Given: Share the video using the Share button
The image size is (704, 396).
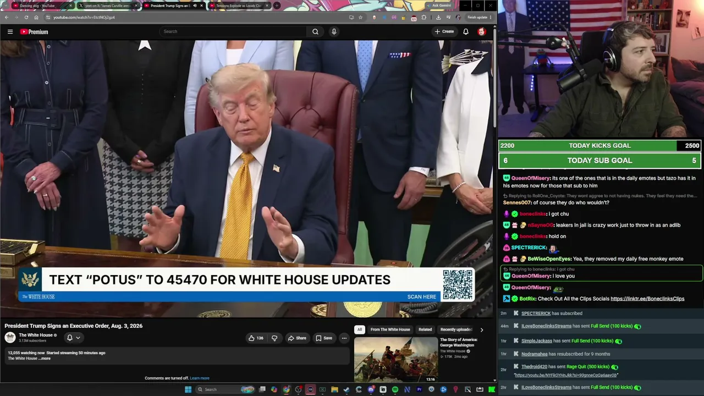Looking at the screenshot, I should [x=297, y=338].
